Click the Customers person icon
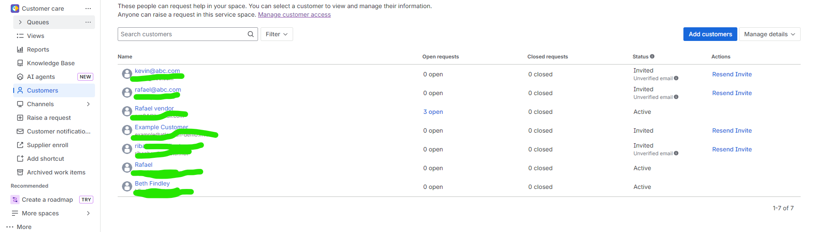The height and width of the screenshot is (232, 819). tap(20, 90)
